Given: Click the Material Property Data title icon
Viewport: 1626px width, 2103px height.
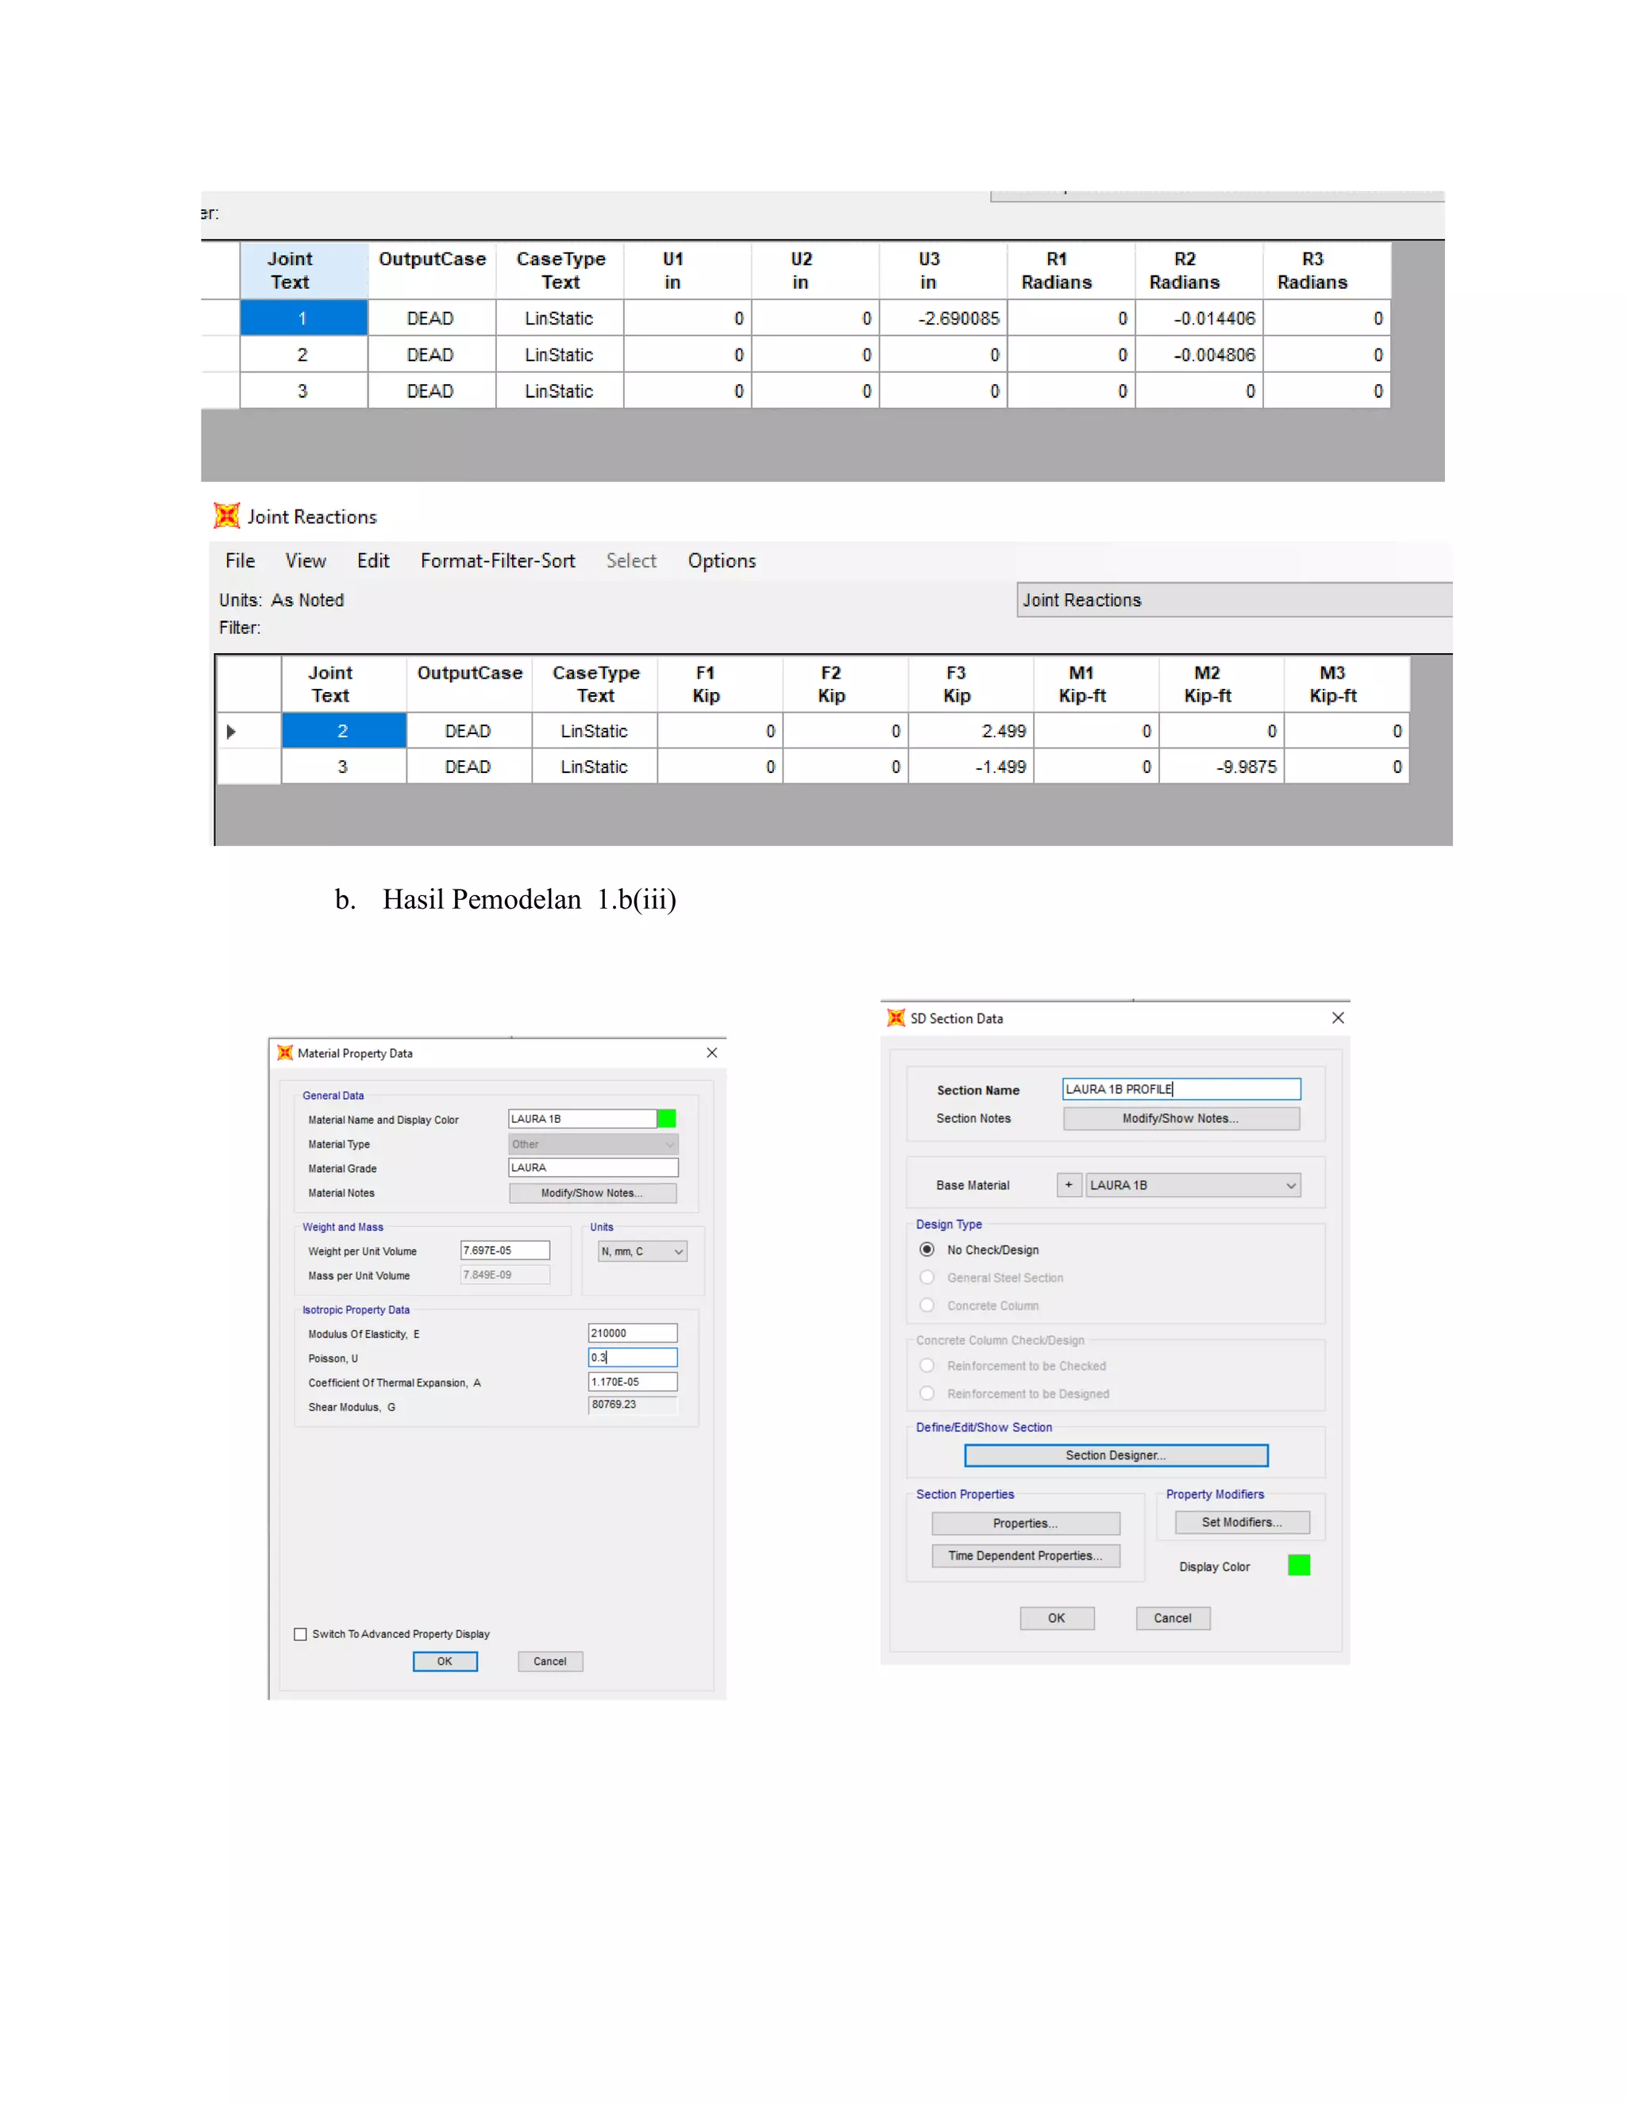Looking at the screenshot, I should 285,1052.
